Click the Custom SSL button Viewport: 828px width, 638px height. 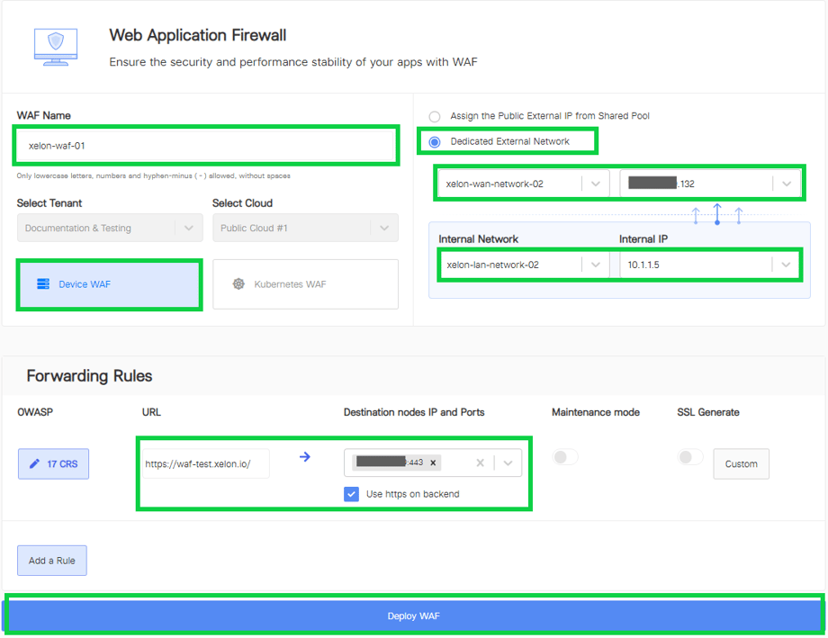(x=741, y=463)
